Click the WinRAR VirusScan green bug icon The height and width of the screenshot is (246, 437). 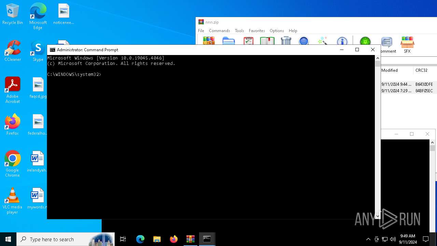point(365,41)
